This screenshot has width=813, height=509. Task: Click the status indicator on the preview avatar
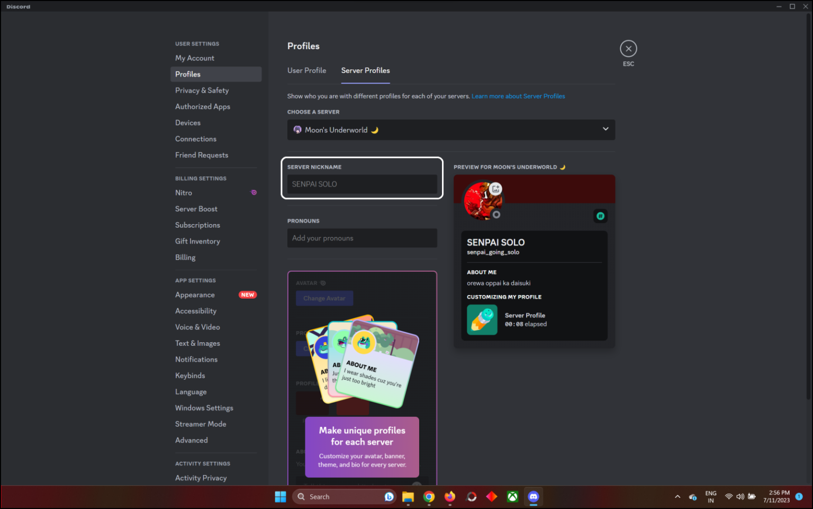tap(496, 215)
